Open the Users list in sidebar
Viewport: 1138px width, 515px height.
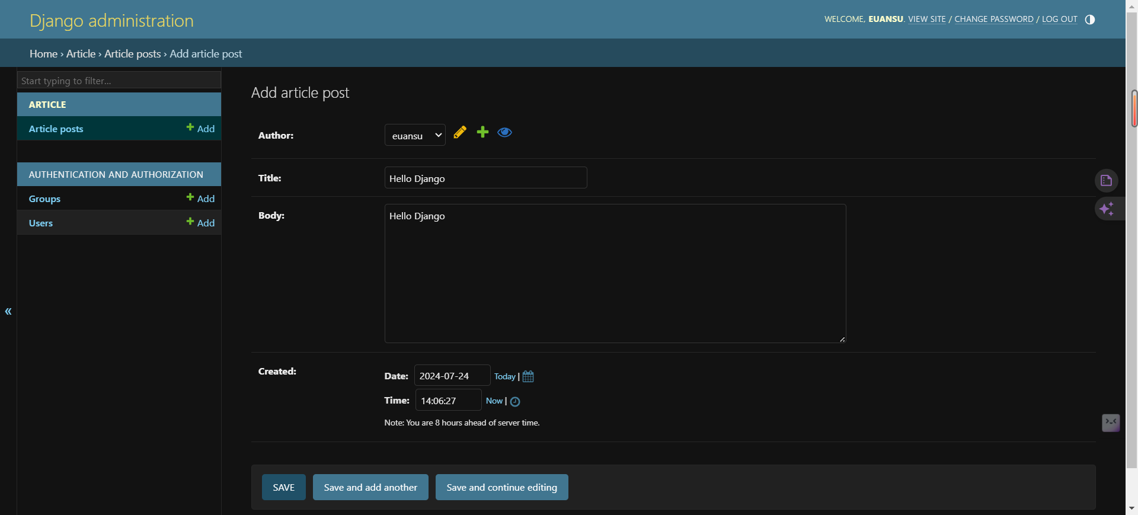point(41,223)
